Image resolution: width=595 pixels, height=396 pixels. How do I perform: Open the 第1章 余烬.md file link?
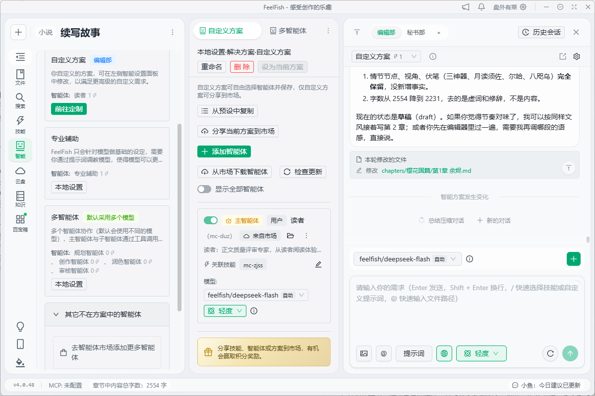pyautogui.click(x=426, y=171)
